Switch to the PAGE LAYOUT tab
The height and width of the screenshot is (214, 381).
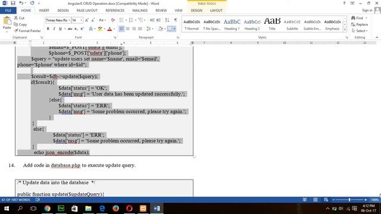tap(87, 11)
